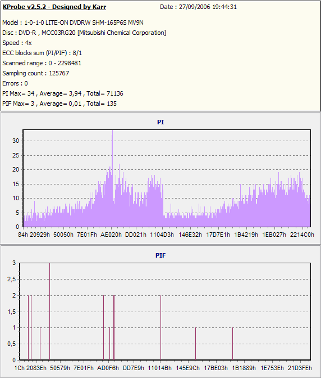Click the PIF spike near 145E9Ch
Image resolution: width=321 pixels, height=378 pixels.
(x=196, y=344)
